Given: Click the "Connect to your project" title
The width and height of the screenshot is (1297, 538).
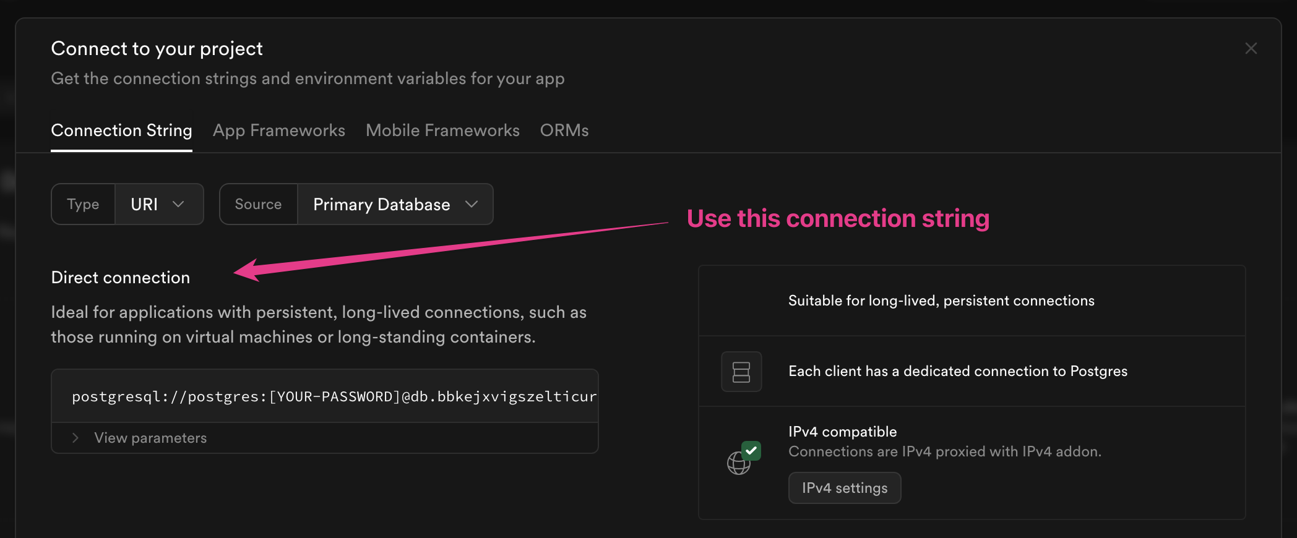Looking at the screenshot, I should point(157,48).
